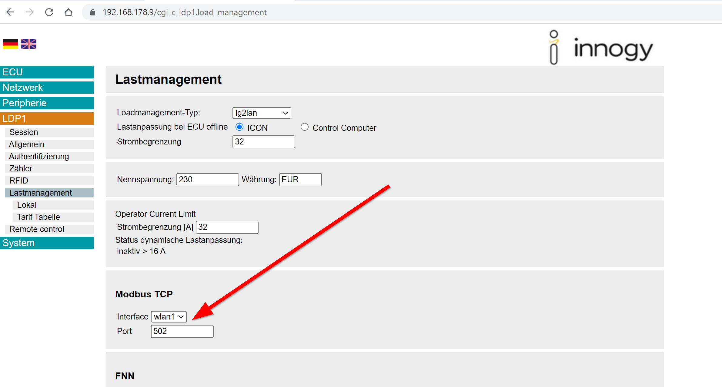Viewport: 722px width, 387px height.
Task: Click the browser forward arrow
Action: tap(30, 12)
